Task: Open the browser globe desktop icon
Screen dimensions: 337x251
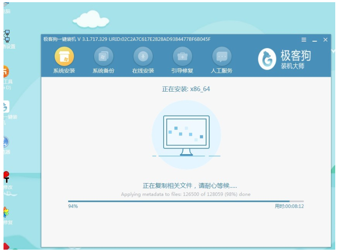Action: pos(6,142)
